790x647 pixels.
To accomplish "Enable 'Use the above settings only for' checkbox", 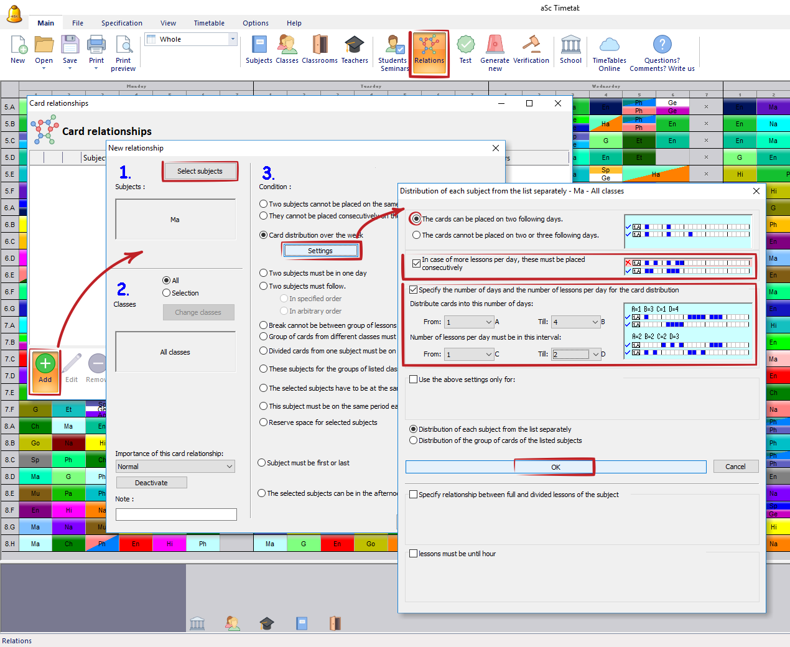I will tap(414, 379).
